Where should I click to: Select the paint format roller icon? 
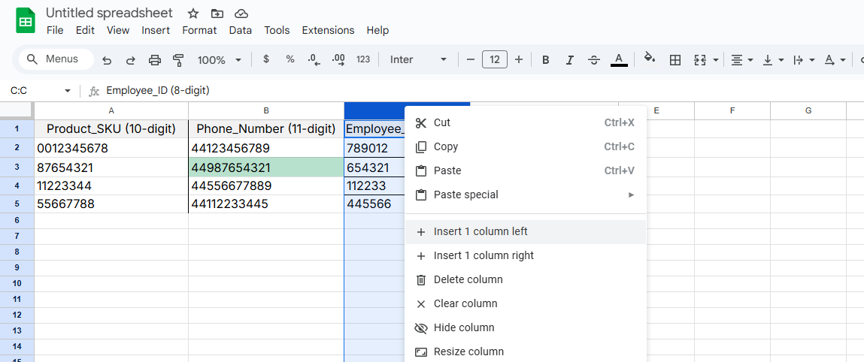178,60
